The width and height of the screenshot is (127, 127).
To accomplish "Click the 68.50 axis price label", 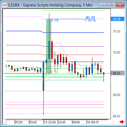I will [117, 116].
